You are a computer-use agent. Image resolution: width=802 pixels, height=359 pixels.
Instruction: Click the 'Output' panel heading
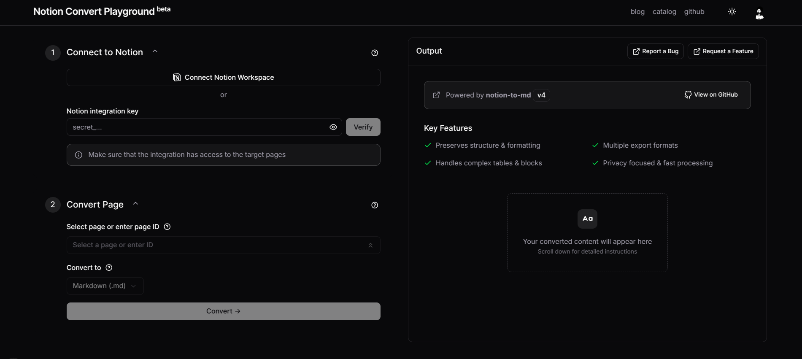pos(429,51)
